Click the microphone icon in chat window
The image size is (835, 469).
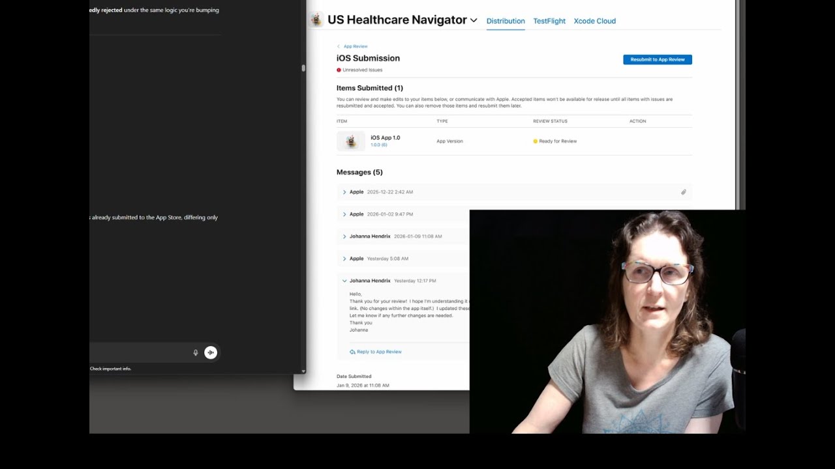pyautogui.click(x=195, y=352)
